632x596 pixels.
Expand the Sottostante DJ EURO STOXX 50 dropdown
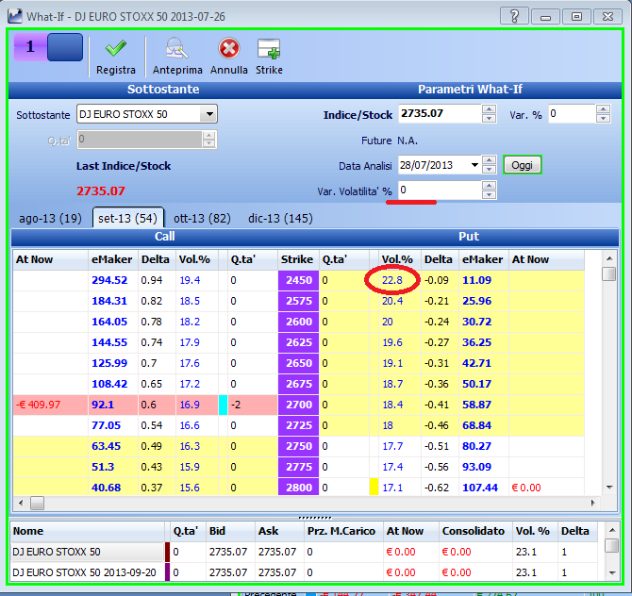pos(209,114)
